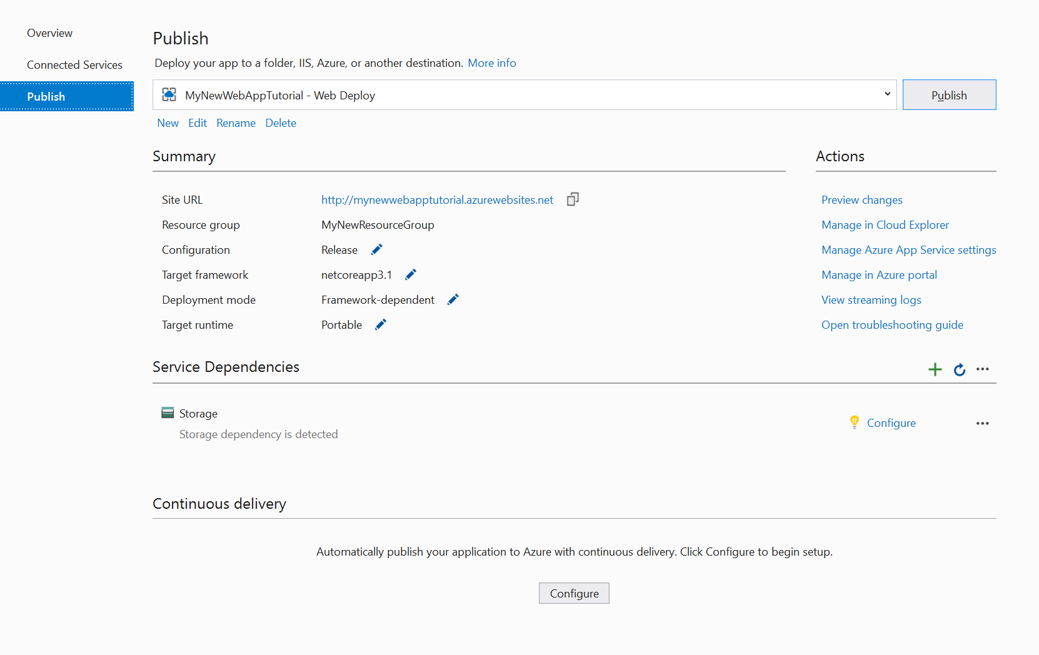Configure continuous delivery setup

click(x=573, y=592)
